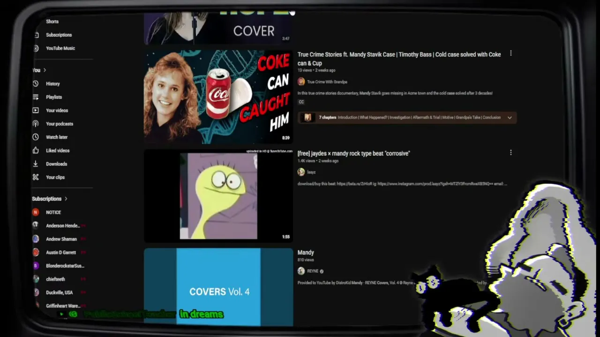Open the Anderson Hende... subscription
600x337 pixels.
pos(63,226)
